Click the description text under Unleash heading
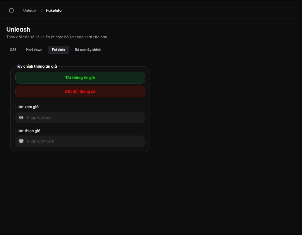The image size is (302, 235). pyautogui.click(x=57, y=37)
